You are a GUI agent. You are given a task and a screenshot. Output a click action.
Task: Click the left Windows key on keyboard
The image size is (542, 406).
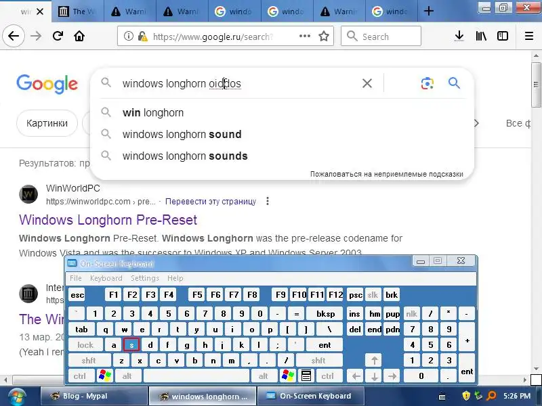pos(105,376)
